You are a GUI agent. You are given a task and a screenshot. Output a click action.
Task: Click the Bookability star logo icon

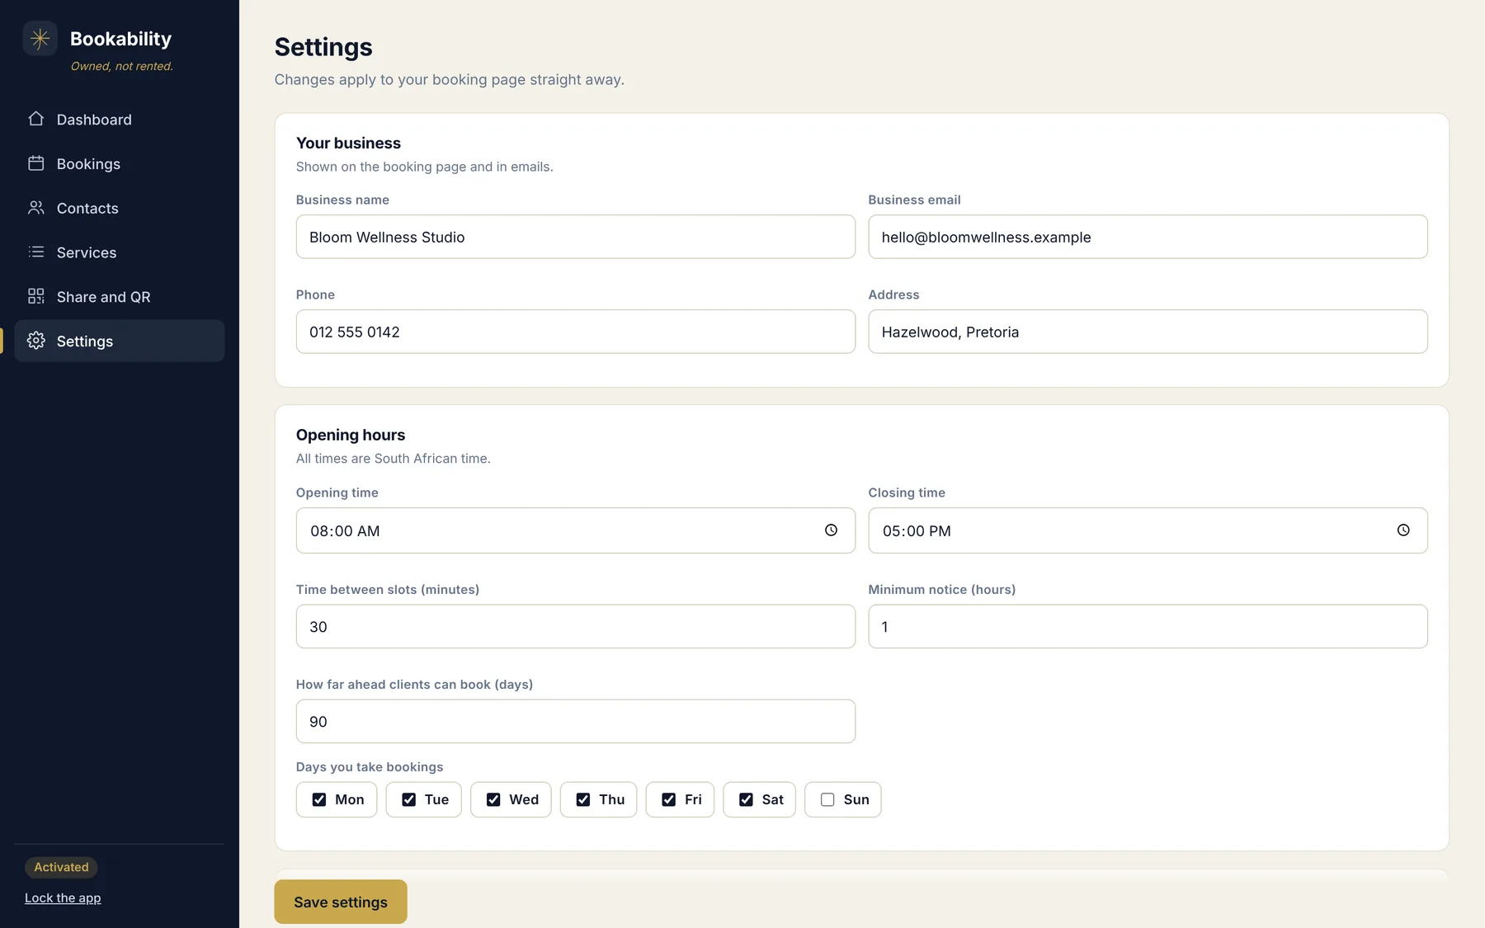(40, 39)
